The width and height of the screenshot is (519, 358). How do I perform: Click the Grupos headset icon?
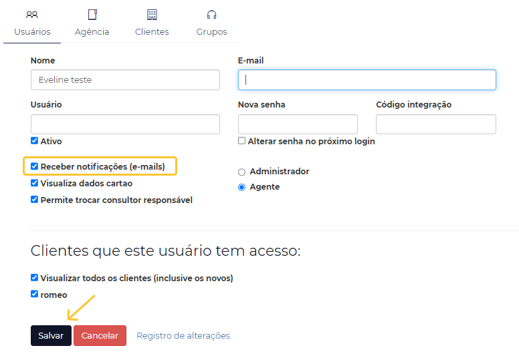pyautogui.click(x=211, y=15)
